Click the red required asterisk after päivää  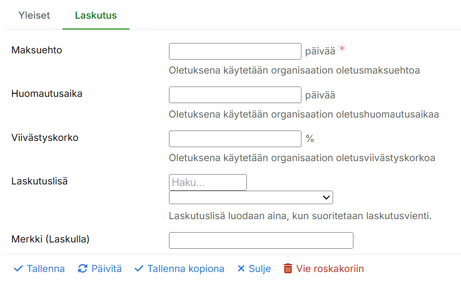click(342, 50)
